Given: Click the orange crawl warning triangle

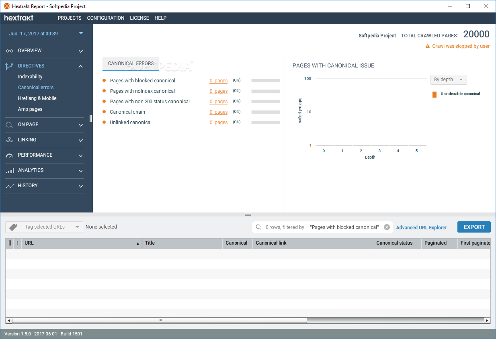Looking at the screenshot, I should tap(428, 46).
